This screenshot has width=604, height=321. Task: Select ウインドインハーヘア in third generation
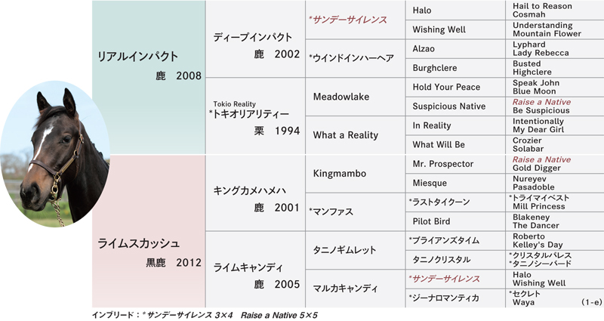[355, 58]
